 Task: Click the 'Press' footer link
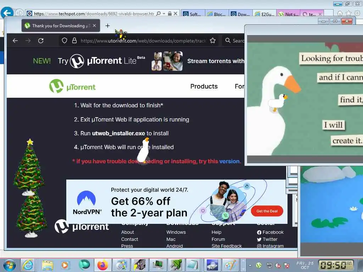click(x=127, y=246)
